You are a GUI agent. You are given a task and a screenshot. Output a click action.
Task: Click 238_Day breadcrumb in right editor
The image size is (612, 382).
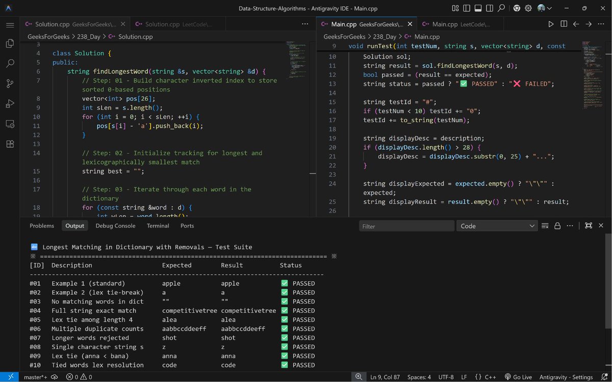(x=385, y=37)
